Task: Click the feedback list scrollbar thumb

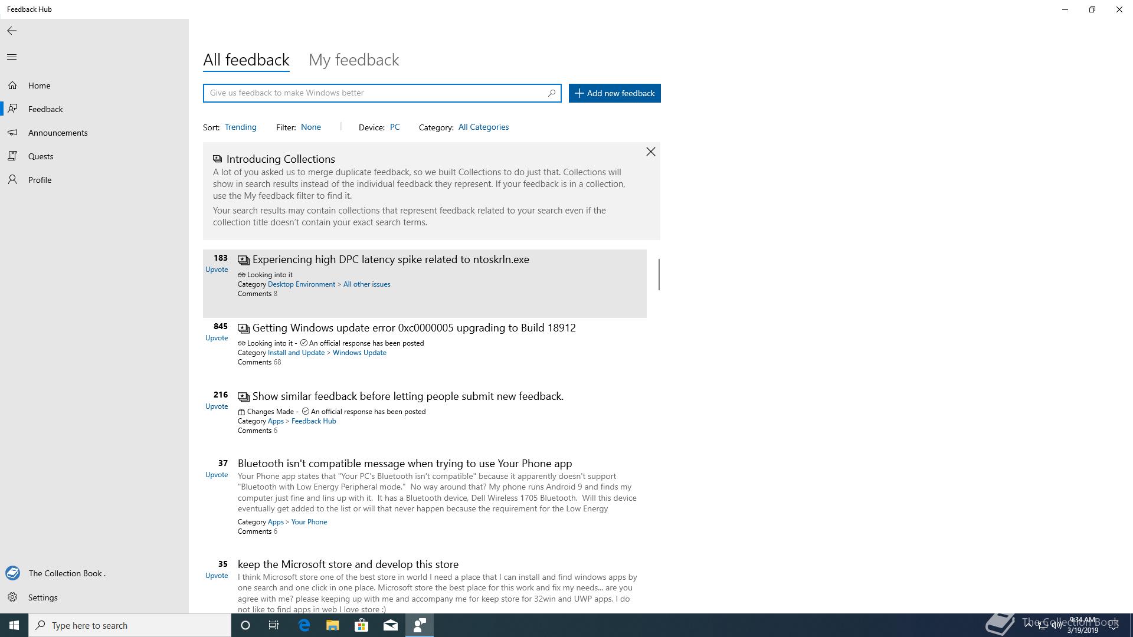Action: click(659, 274)
